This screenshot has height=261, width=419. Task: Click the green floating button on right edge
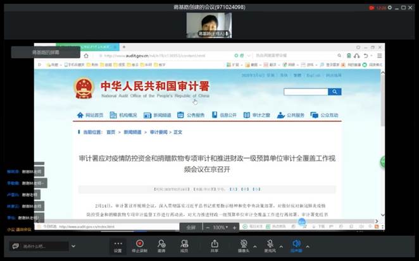383,162
